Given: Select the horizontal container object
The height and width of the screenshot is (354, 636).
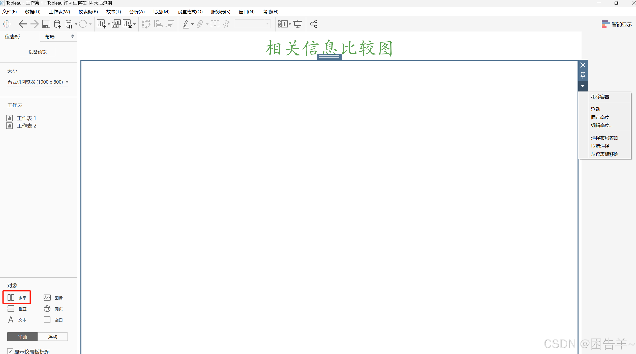Looking at the screenshot, I should (17, 298).
